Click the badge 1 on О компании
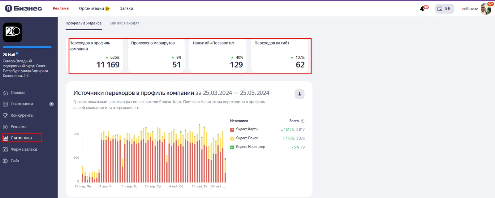Image resolution: width=495 pixels, height=198 pixels. tap(52, 104)
